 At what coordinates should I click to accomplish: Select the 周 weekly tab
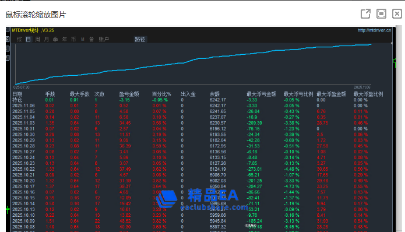click(37, 39)
